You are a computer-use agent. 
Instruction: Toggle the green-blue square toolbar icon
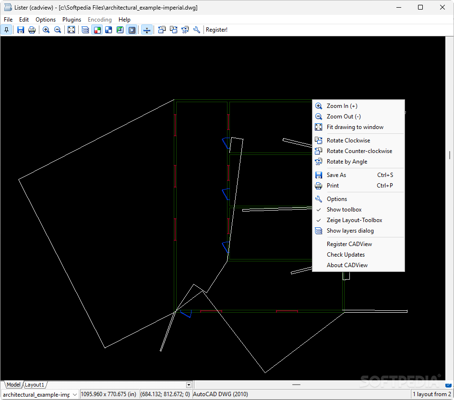tap(120, 30)
